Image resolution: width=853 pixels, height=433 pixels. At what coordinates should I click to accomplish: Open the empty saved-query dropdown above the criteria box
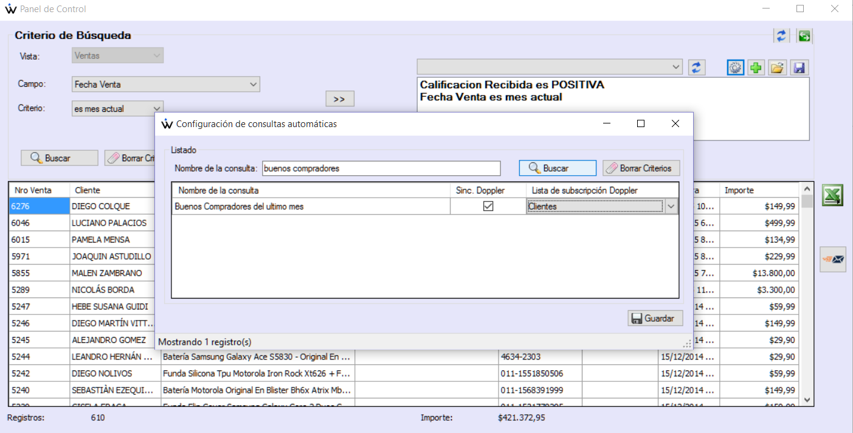click(550, 66)
